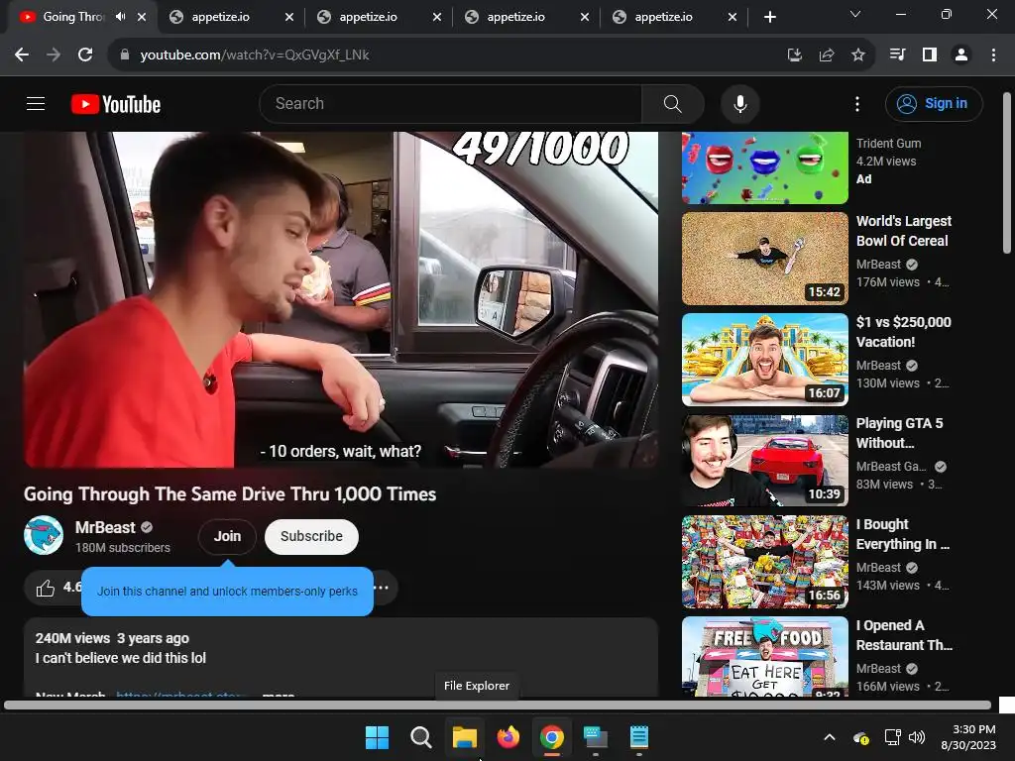Click the address bar URL
This screenshot has width=1015, height=761.
(255, 55)
